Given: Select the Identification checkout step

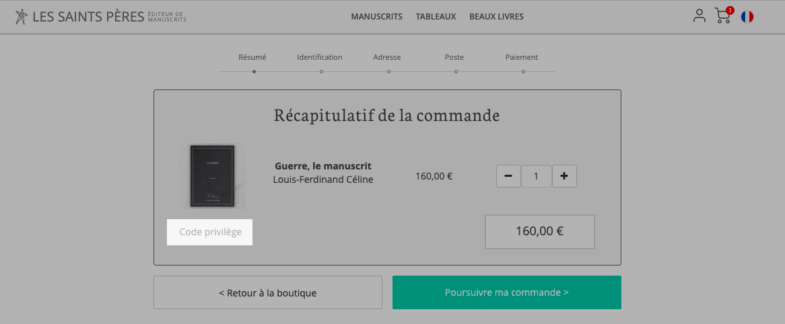Looking at the screenshot, I should [319, 57].
